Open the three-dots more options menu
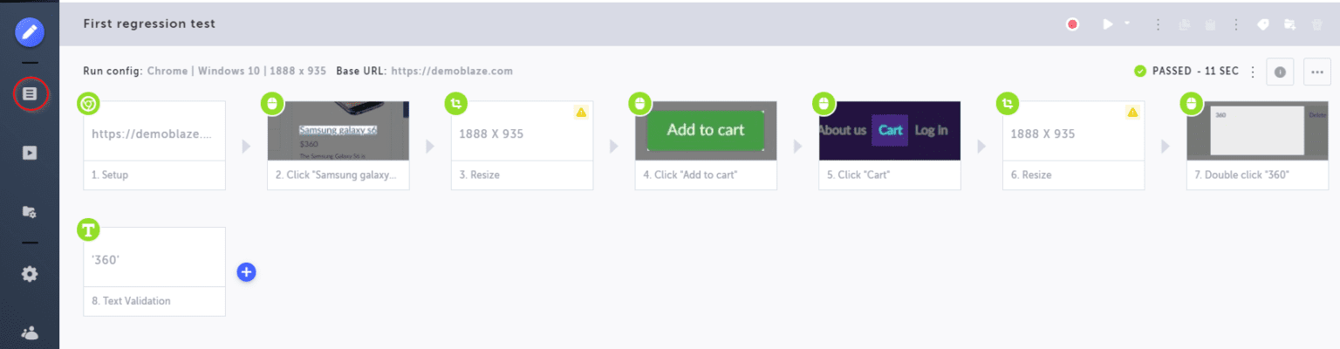 [1317, 72]
